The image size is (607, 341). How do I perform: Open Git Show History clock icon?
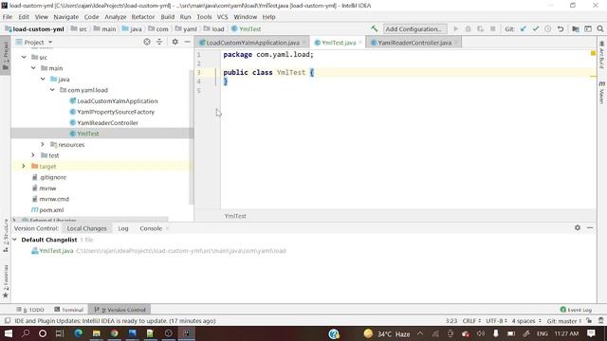[548, 28]
